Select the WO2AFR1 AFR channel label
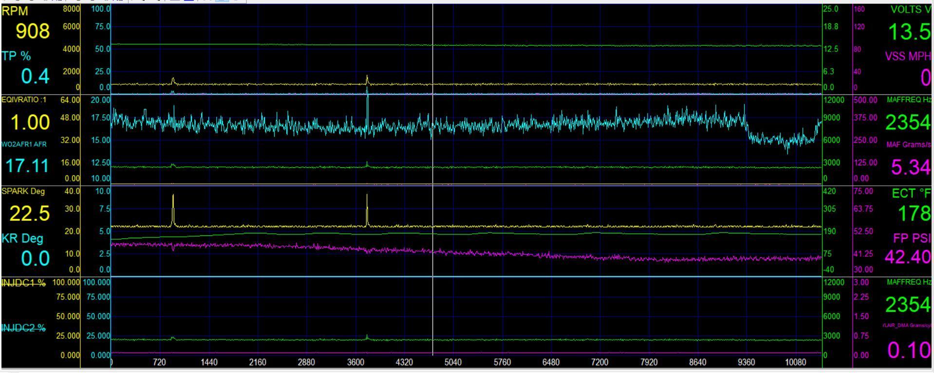Image resolution: width=934 pixels, height=373 pixels. point(24,144)
